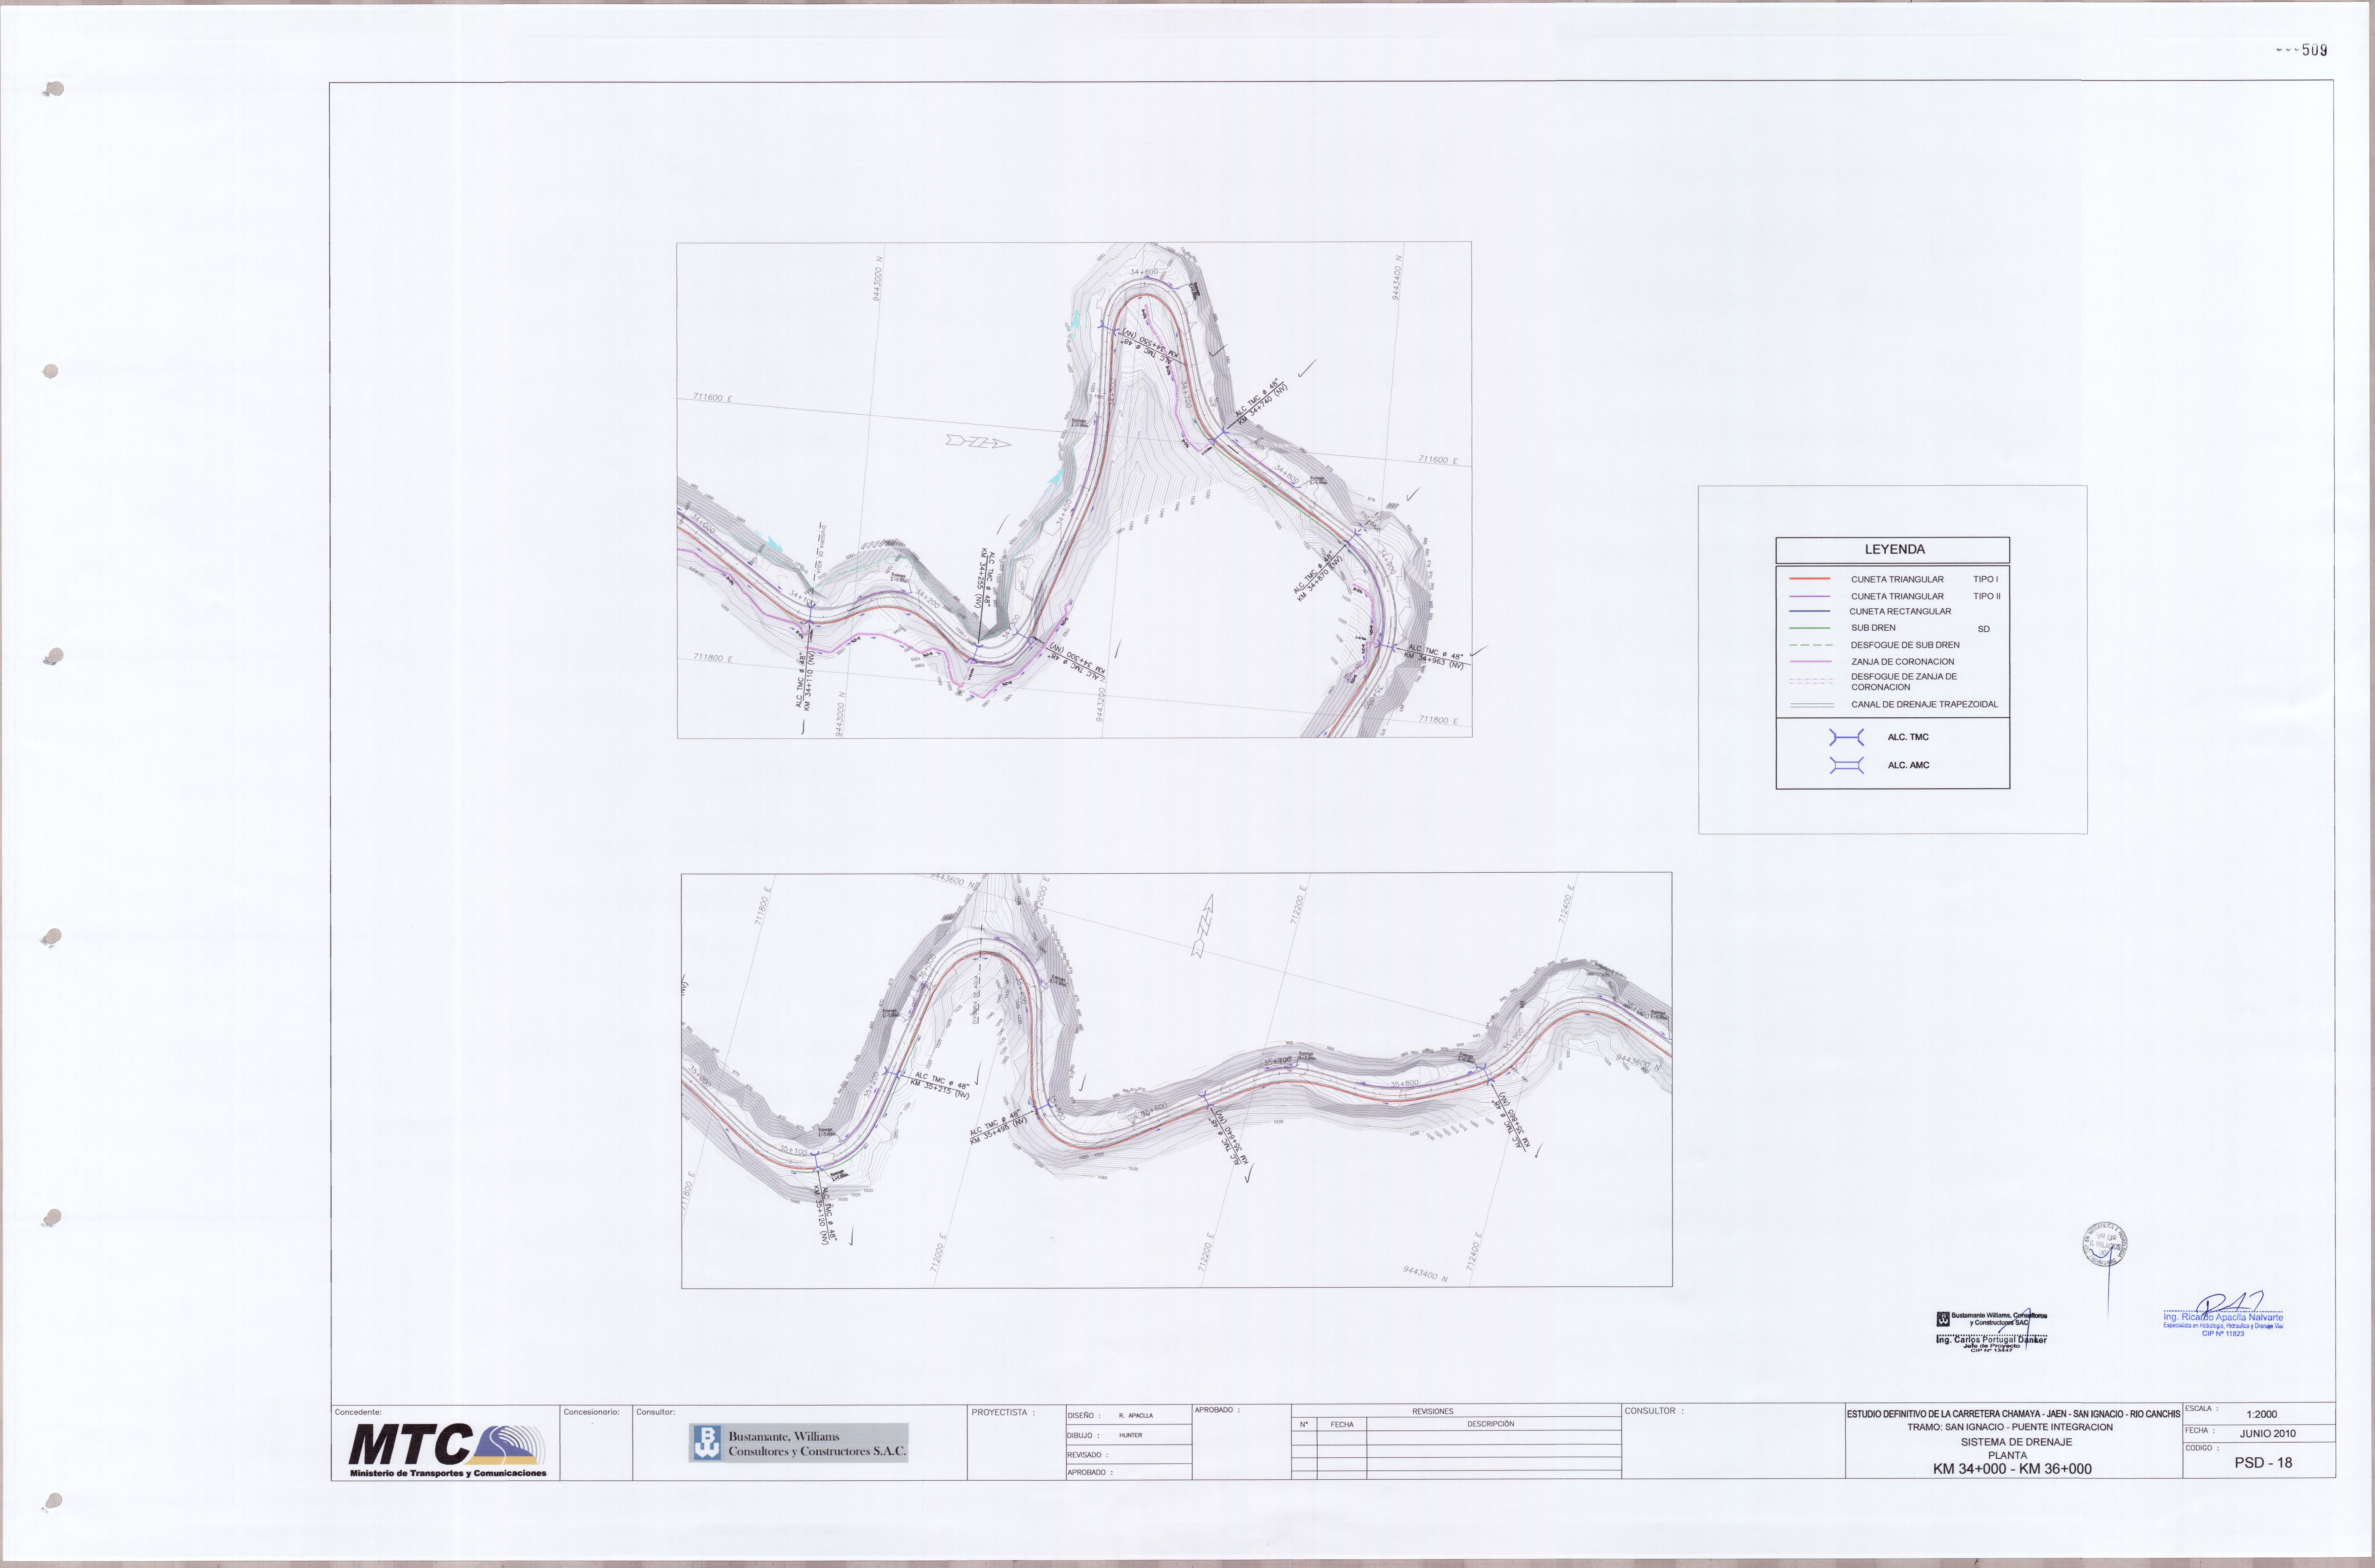
Task: Click the 'TRAMO: SAN IGNACIO - PUENTE INTEGRACION' line
Action: click(x=2010, y=1427)
